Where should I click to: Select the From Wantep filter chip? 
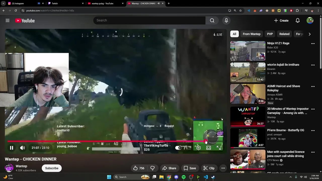[x=252, y=34]
